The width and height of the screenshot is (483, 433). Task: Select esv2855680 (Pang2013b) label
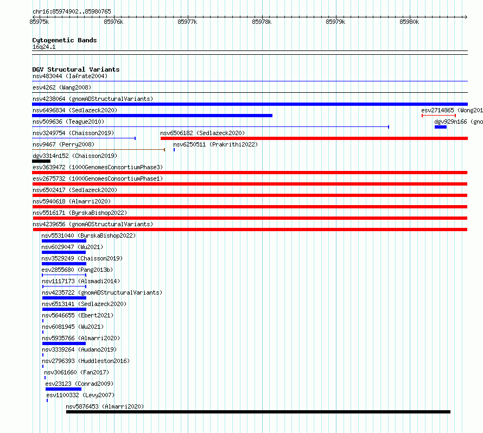[77, 270]
